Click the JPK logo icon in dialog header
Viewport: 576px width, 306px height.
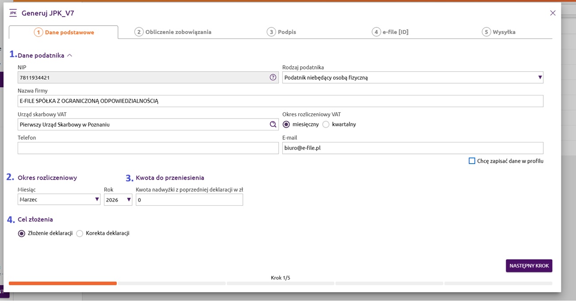(13, 13)
